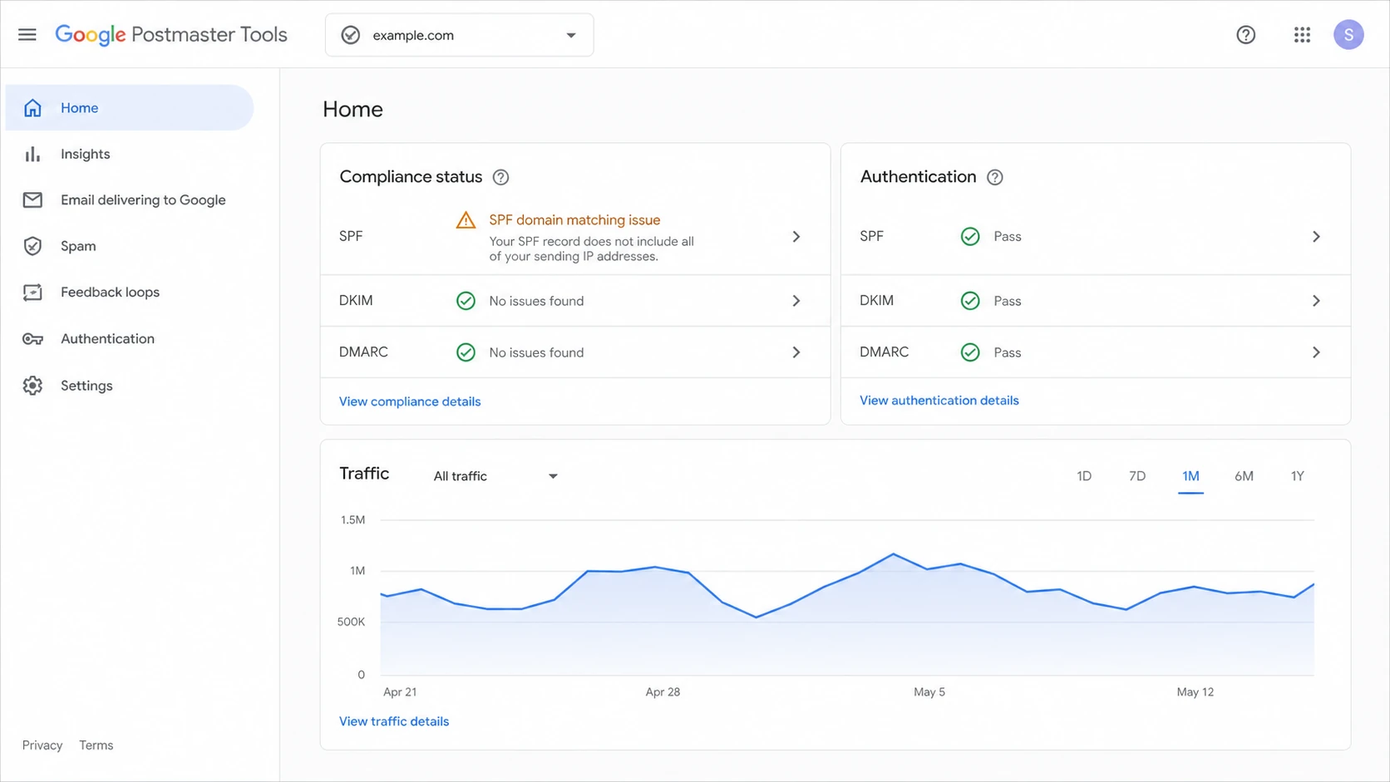Expand the DKIM authentication row chevron

[x=1316, y=301]
